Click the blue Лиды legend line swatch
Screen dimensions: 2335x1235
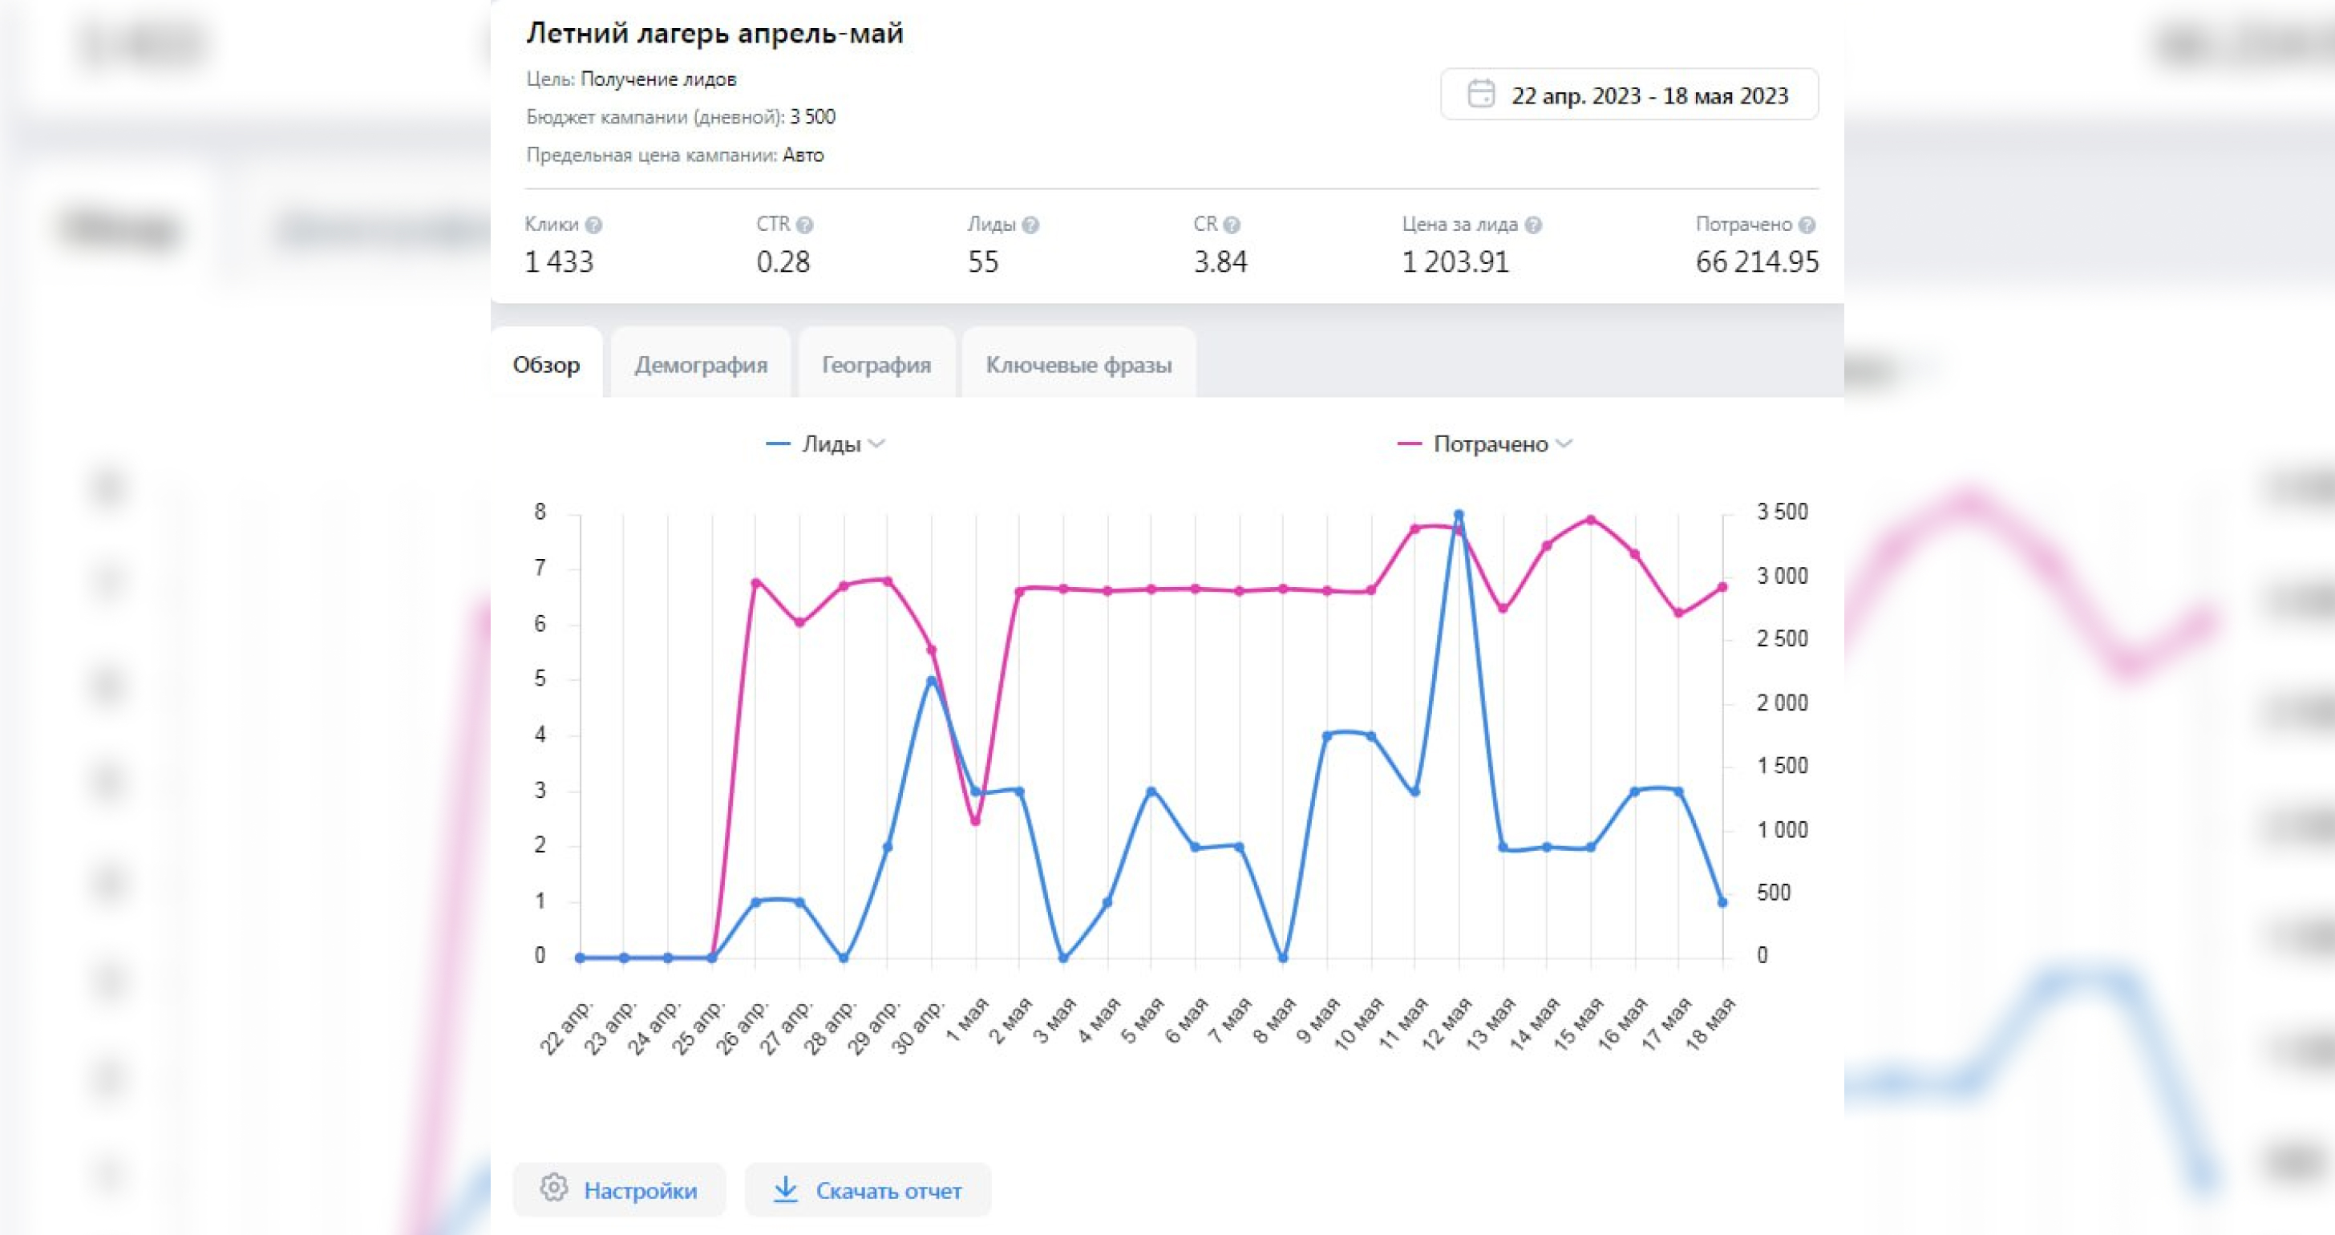778,444
